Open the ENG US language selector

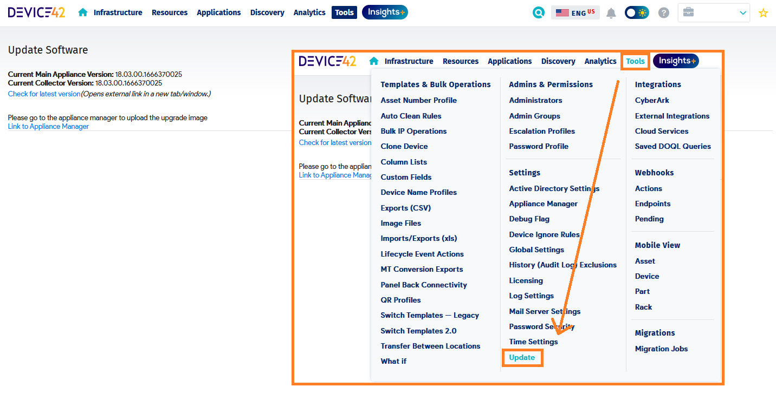point(575,12)
